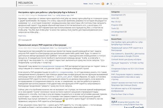Image resolution: width=163 pixels, height=108 pixels.
Task: Open the Twitter bird icon in header
Action: 108,4
